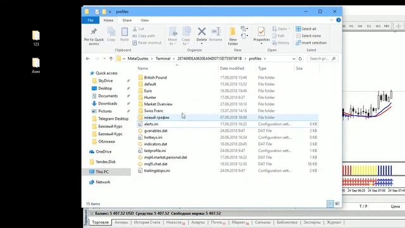Viewport: 405px width, 228px height.
Task: Click Paste shortcut command
Action: point(147,43)
